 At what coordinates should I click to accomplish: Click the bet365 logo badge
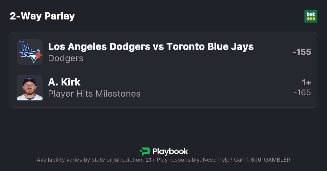click(311, 16)
